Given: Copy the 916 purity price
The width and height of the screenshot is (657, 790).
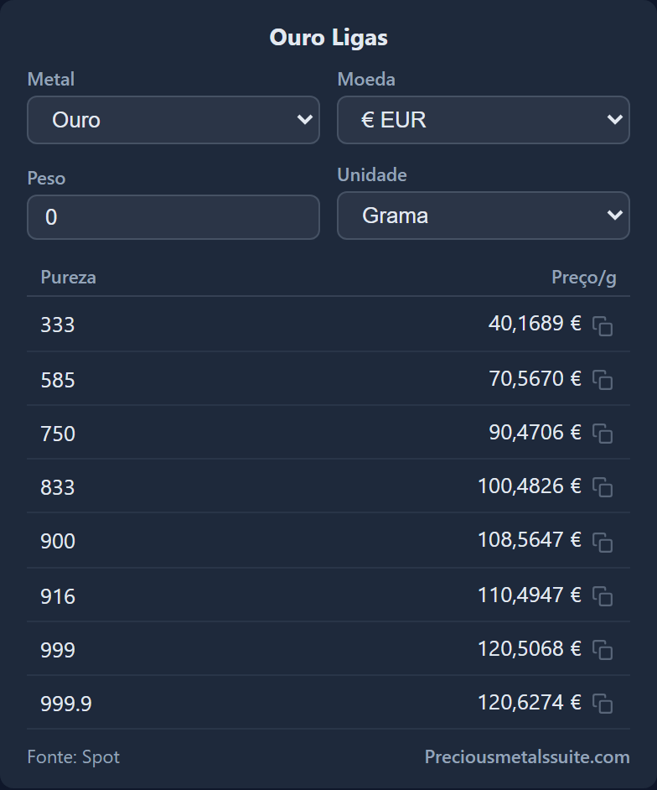Looking at the screenshot, I should [603, 596].
